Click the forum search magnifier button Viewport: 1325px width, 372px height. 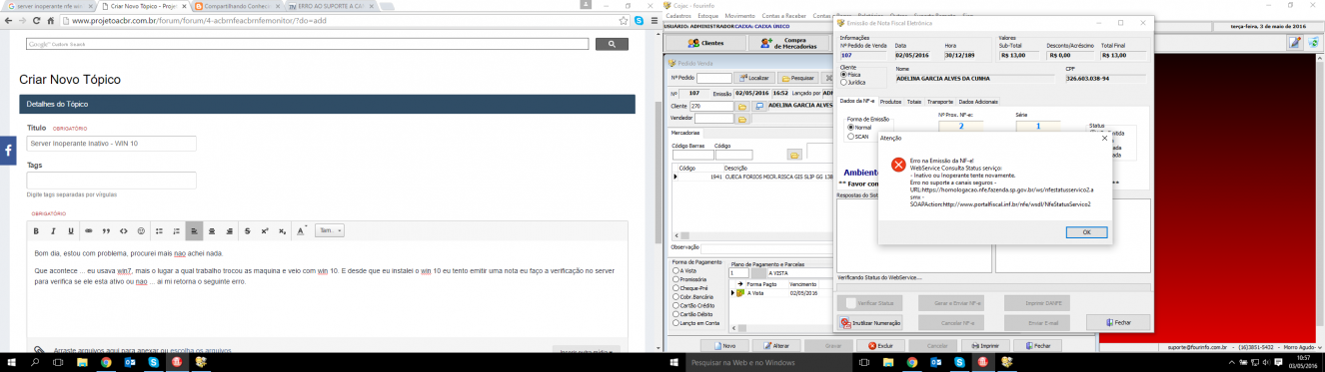(x=611, y=44)
